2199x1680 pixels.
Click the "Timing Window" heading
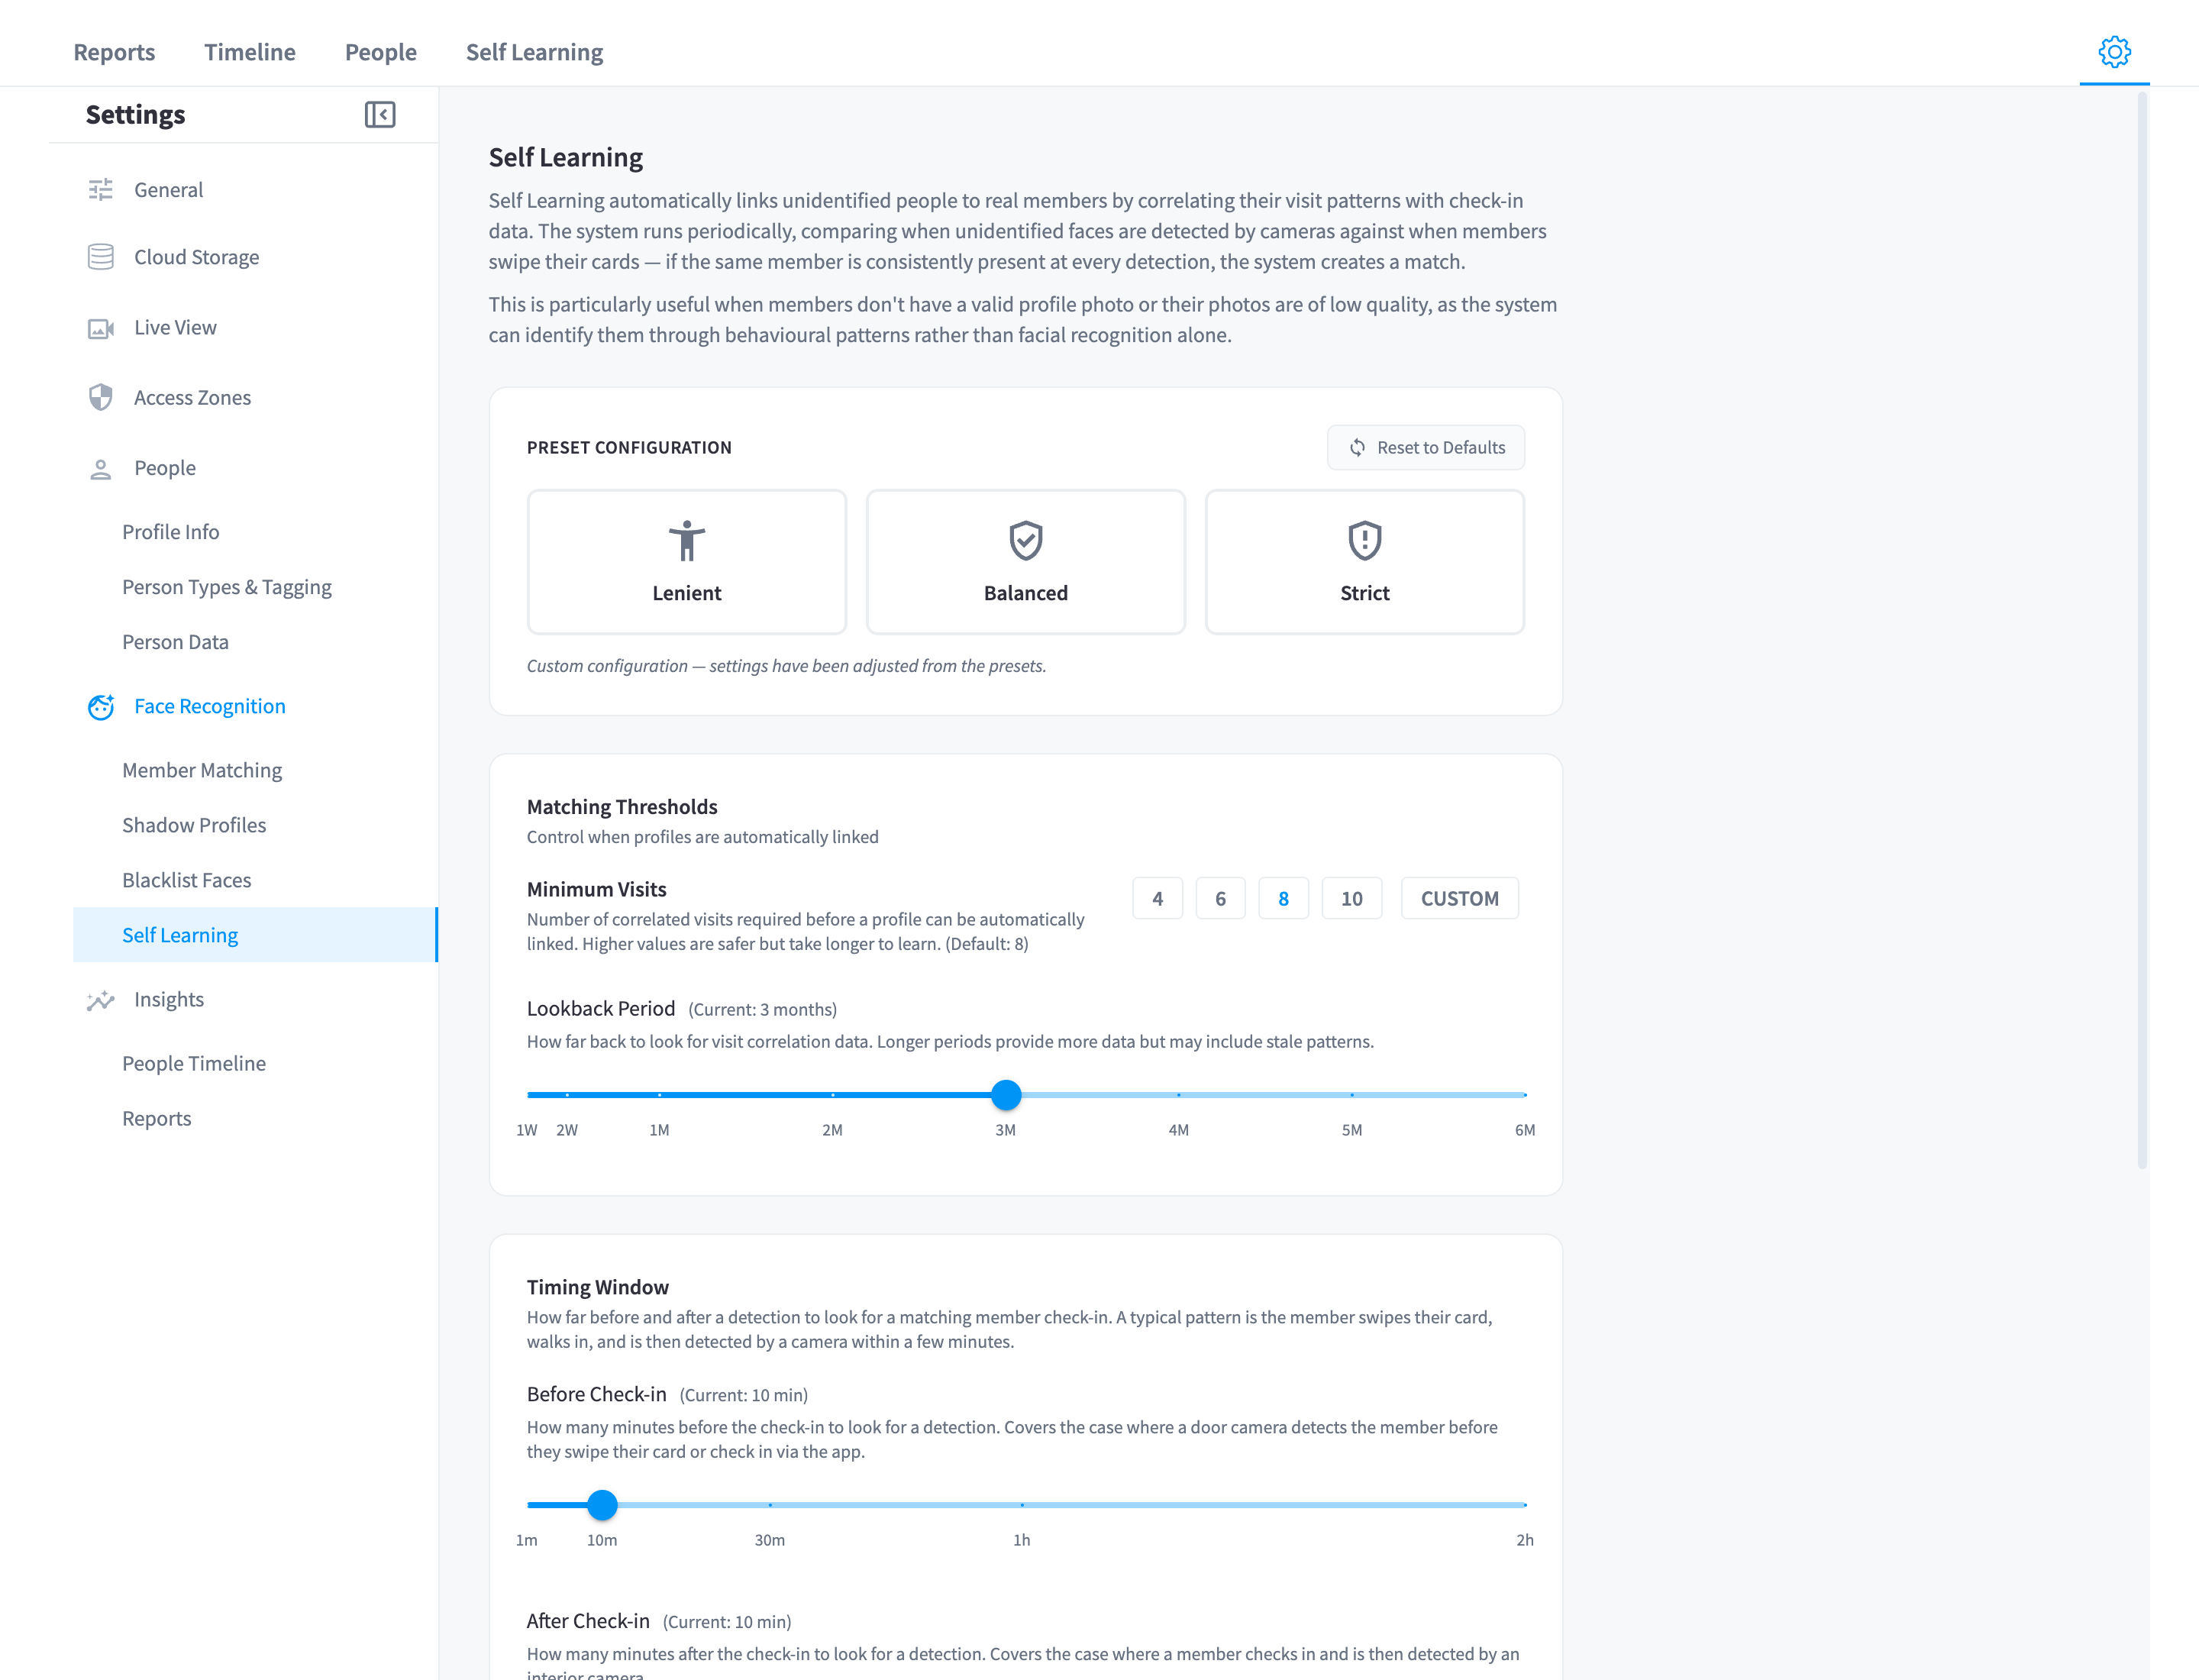coord(598,1288)
